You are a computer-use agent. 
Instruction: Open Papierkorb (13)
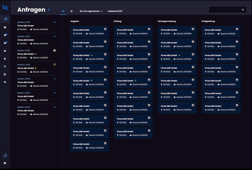pyautogui.click(x=115, y=11)
